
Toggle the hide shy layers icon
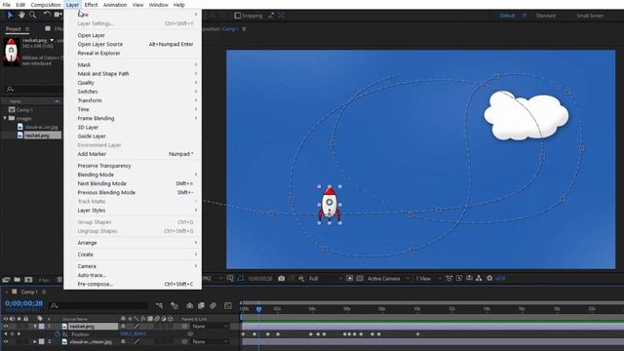click(x=190, y=305)
